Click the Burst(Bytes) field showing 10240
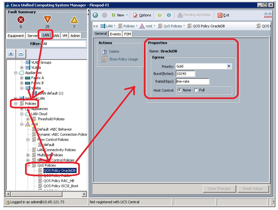Screen dimensions: 278x210 pos(185,74)
